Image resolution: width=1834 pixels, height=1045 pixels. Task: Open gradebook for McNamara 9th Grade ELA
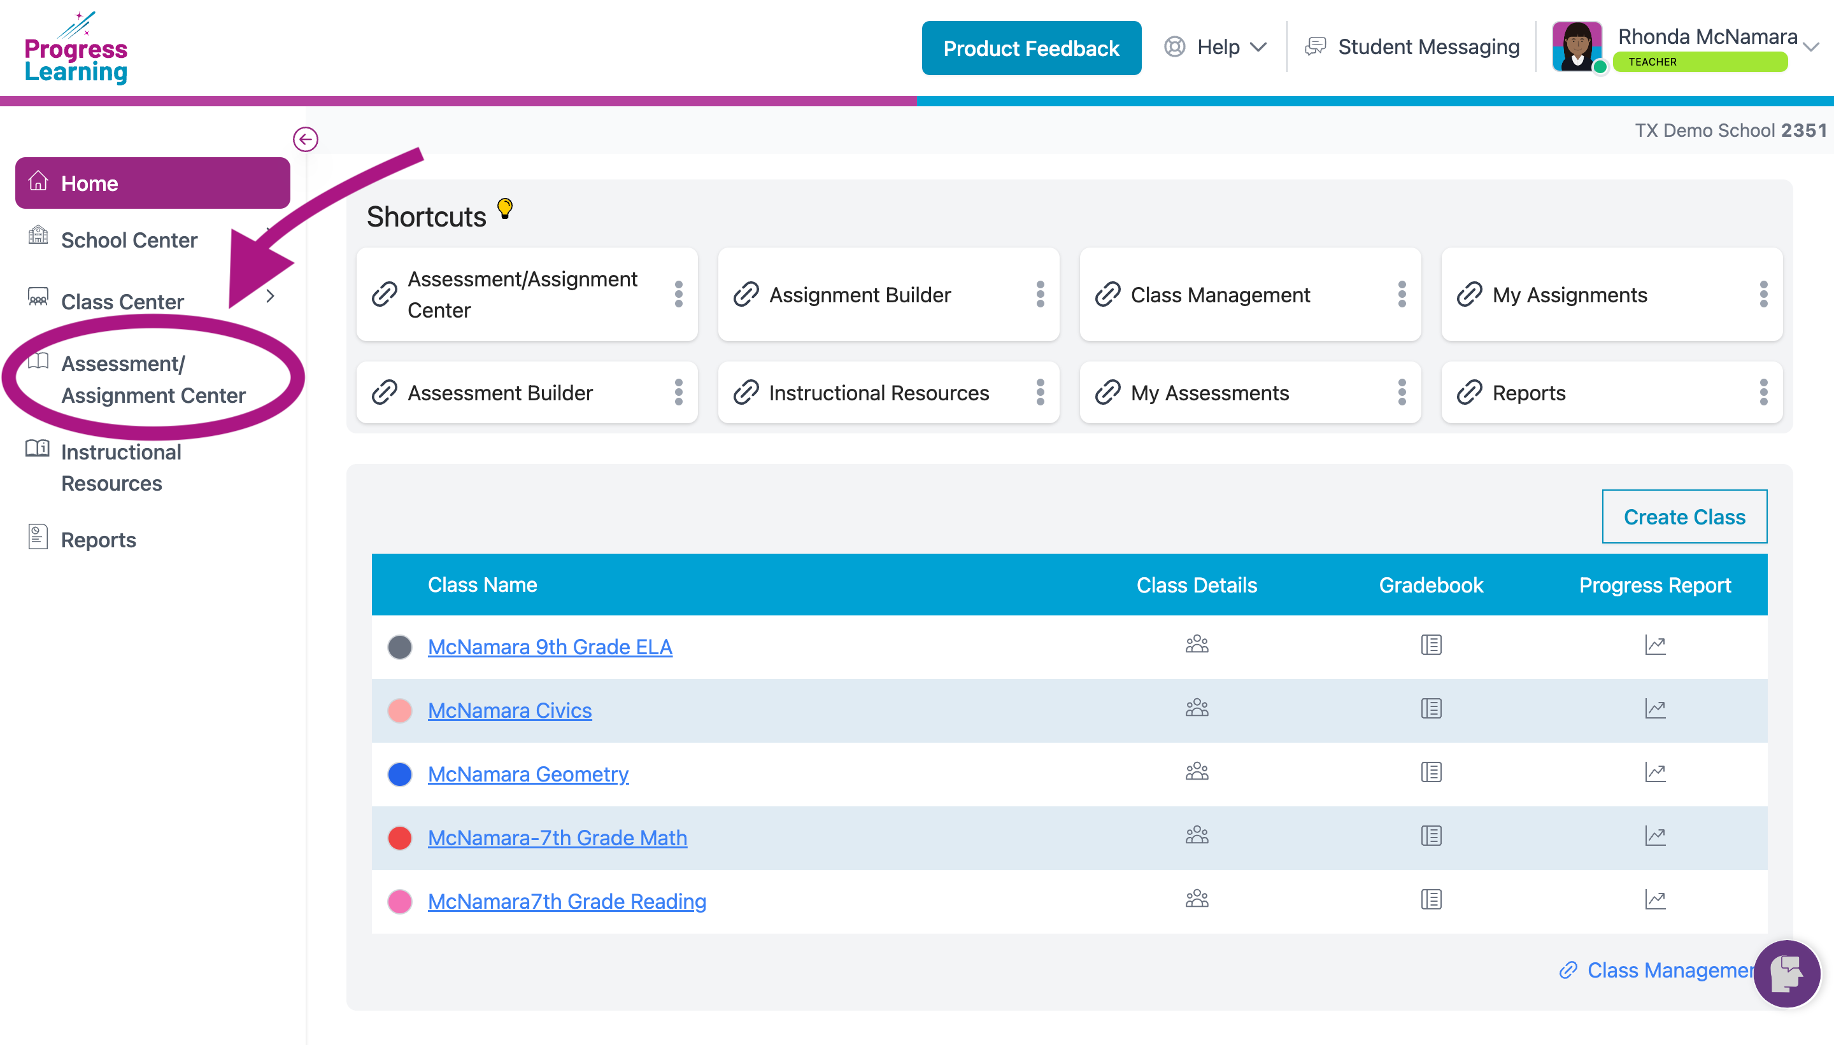pos(1430,645)
